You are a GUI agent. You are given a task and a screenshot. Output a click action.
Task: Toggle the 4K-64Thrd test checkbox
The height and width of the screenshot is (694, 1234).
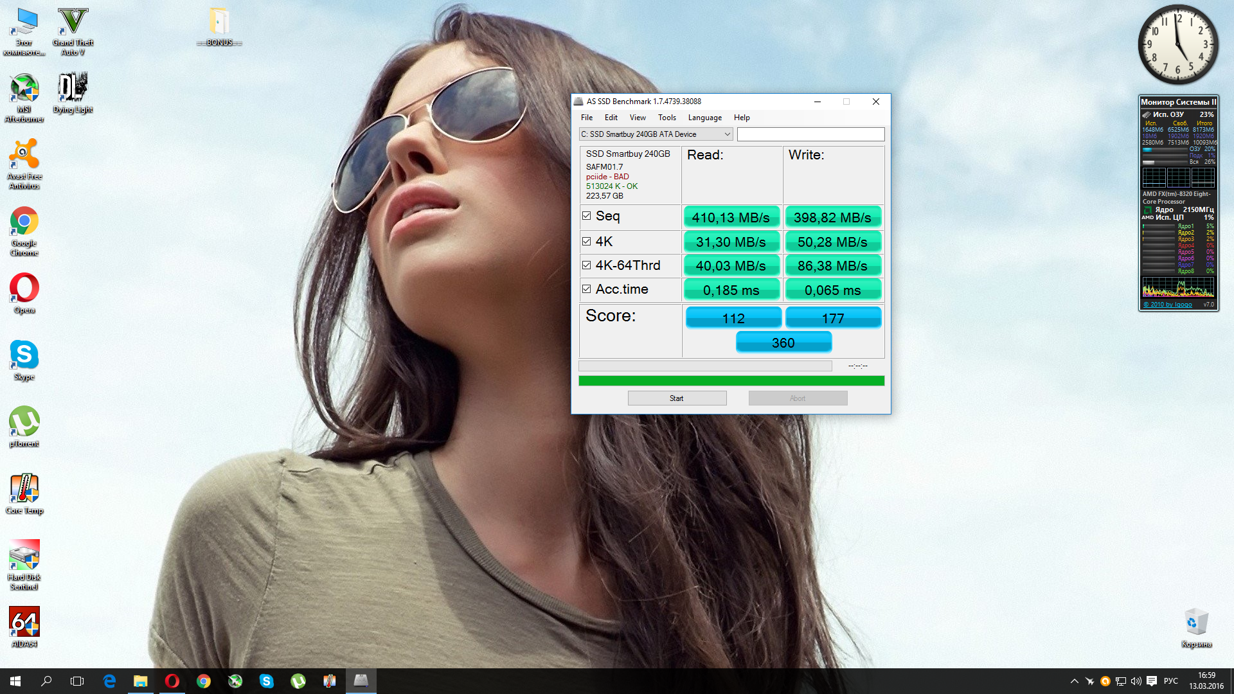click(x=586, y=265)
